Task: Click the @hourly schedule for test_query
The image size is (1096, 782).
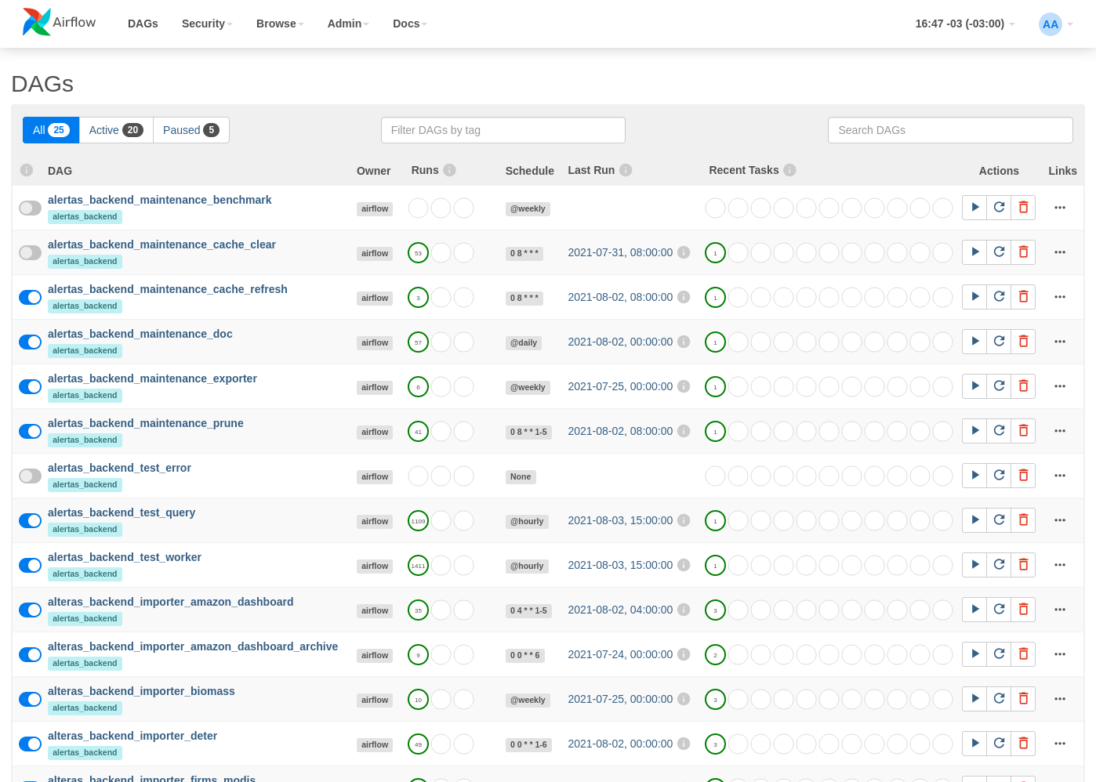Action: pyautogui.click(x=527, y=521)
